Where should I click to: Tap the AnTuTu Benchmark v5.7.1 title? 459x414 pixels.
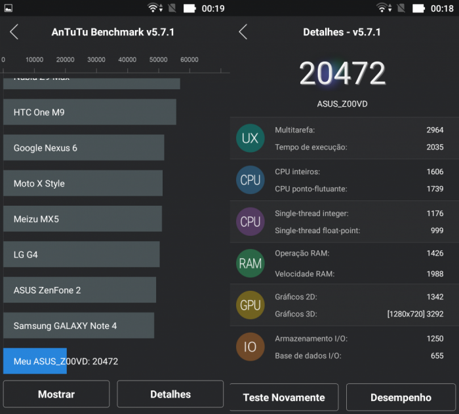(x=113, y=32)
